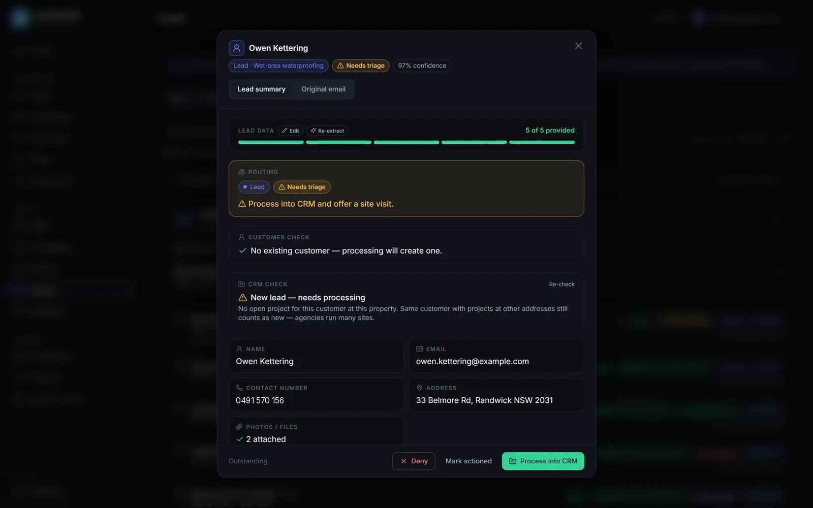
Task: Click the CRM CHECK folder icon
Action: click(x=241, y=284)
